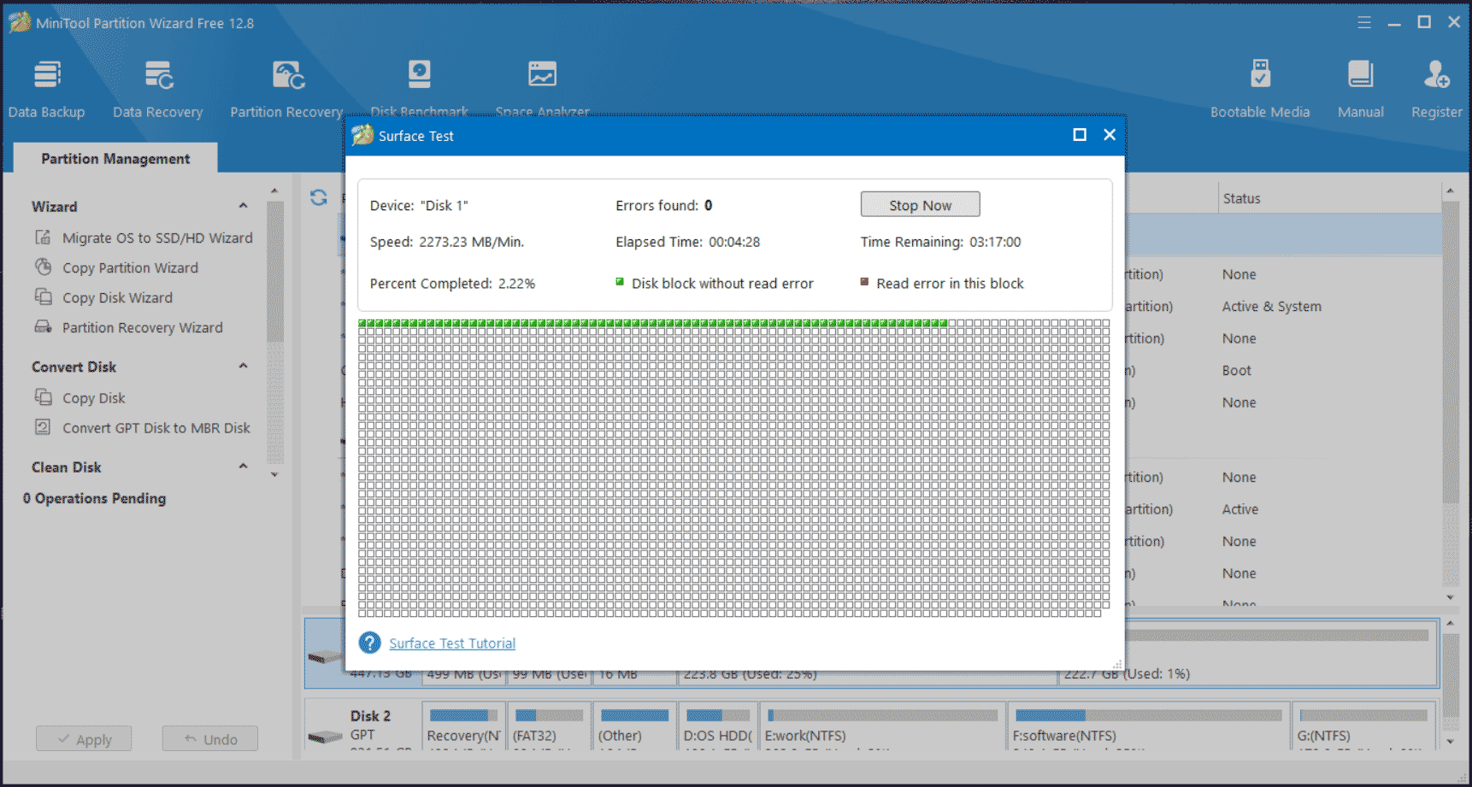The width and height of the screenshot is (1472, 787).
Task: Open the Manual
Action: (x=1361, y=85)
